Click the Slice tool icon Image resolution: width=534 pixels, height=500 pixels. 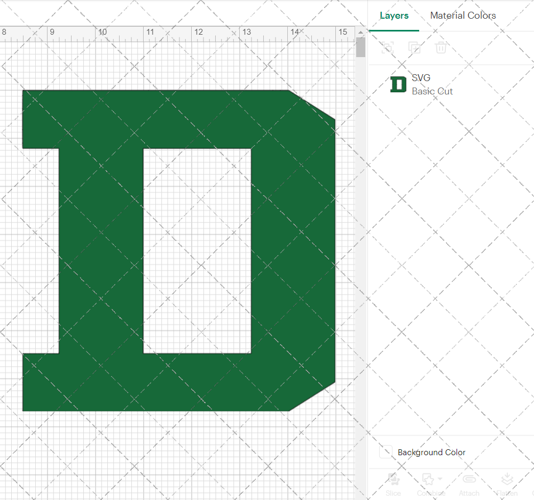tap(394, 479)
